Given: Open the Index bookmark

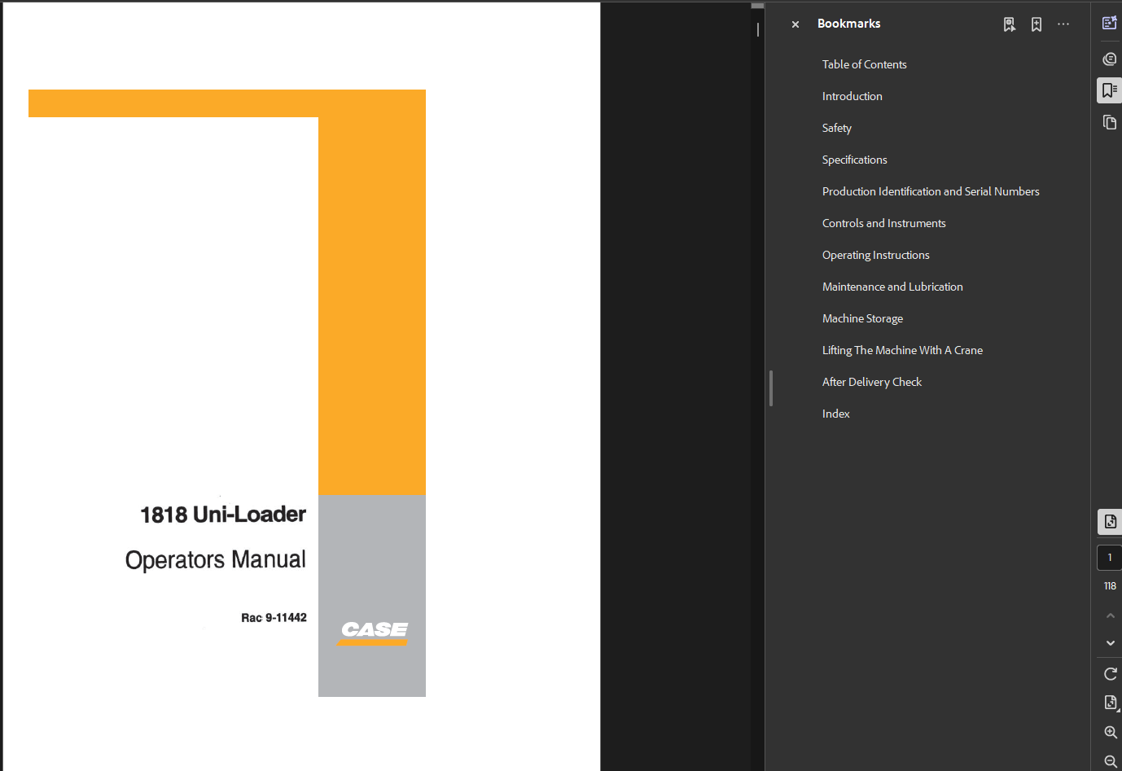Looking at the screenshot, I should coord(835,414).
